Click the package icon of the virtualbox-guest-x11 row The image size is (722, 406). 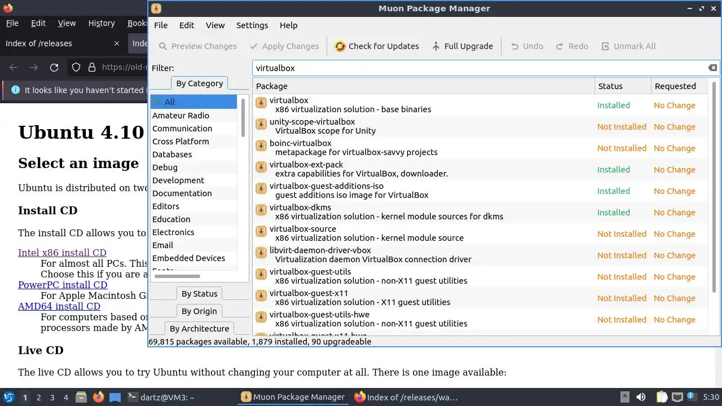point(261,295)
